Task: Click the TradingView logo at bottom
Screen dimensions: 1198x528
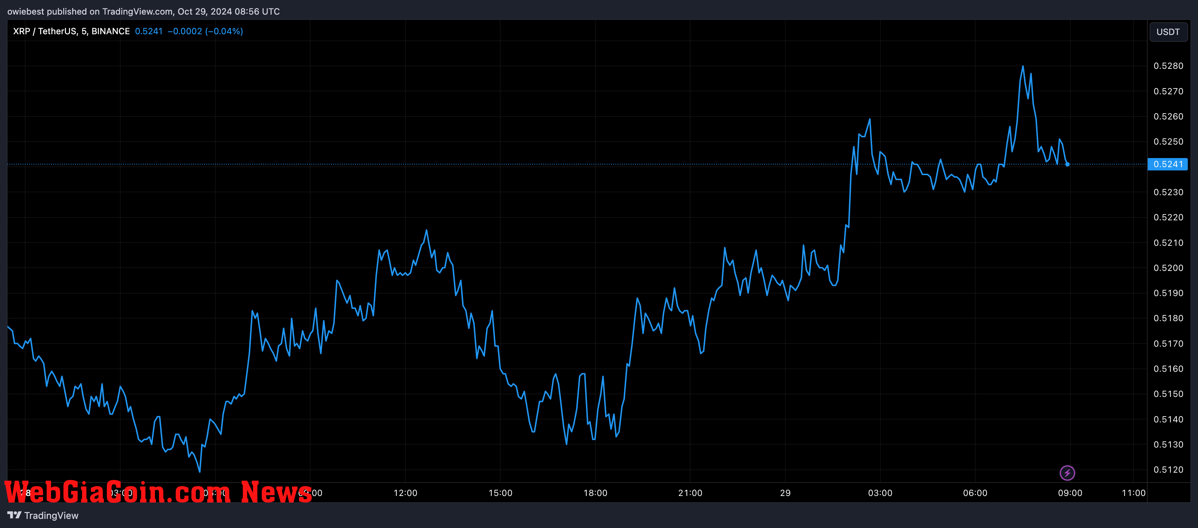Action: pos(43,516)
